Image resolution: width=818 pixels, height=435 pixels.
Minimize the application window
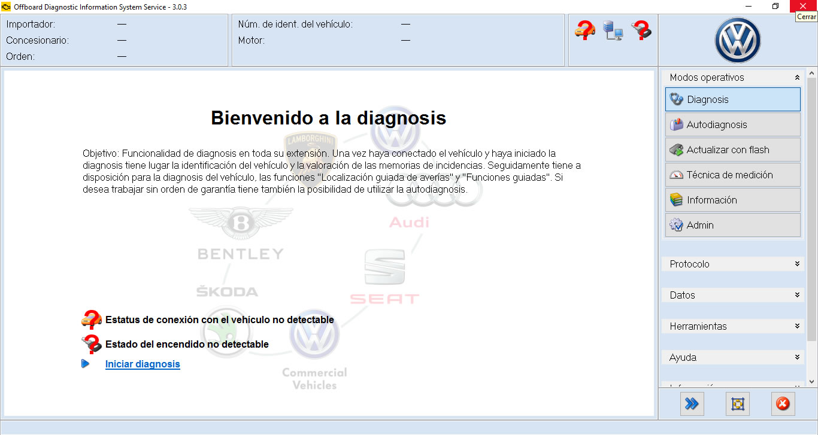(749, 6)
